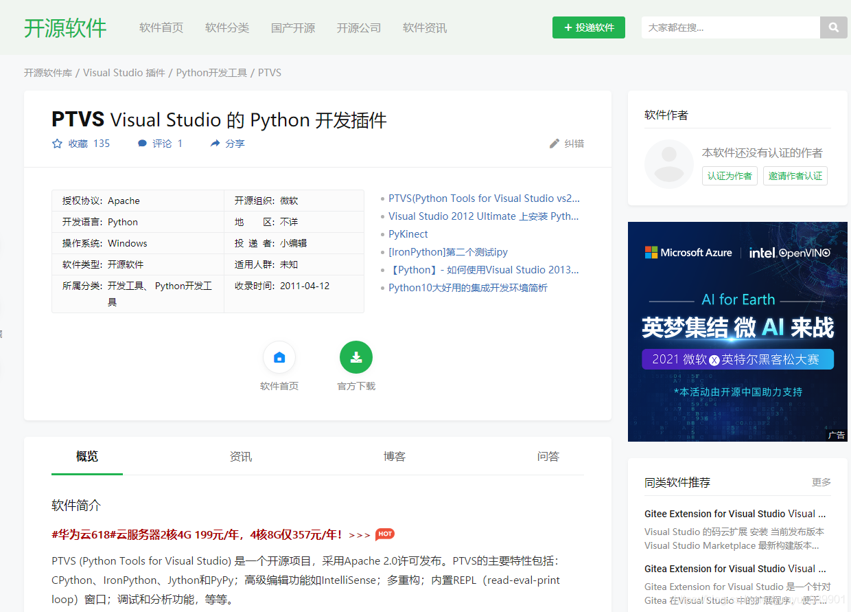The height and width of the screenshot is (612, 851).
Task: Click the comment bubble icon
Action: 142,144
